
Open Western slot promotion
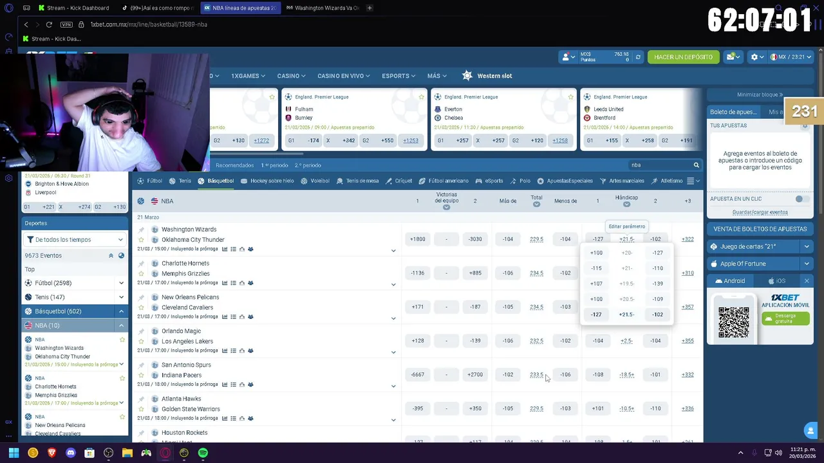click(487, 76)
